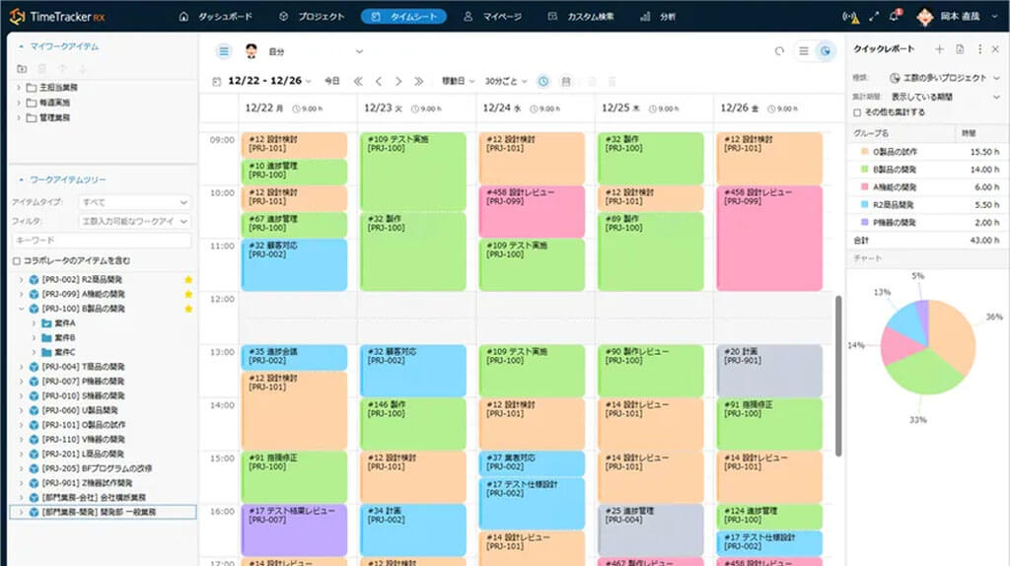Toggle the star on [PRJ-002] R2製品開発
Image resolution: width=1010 pixels, height=566 pixels.
point(188,279)
